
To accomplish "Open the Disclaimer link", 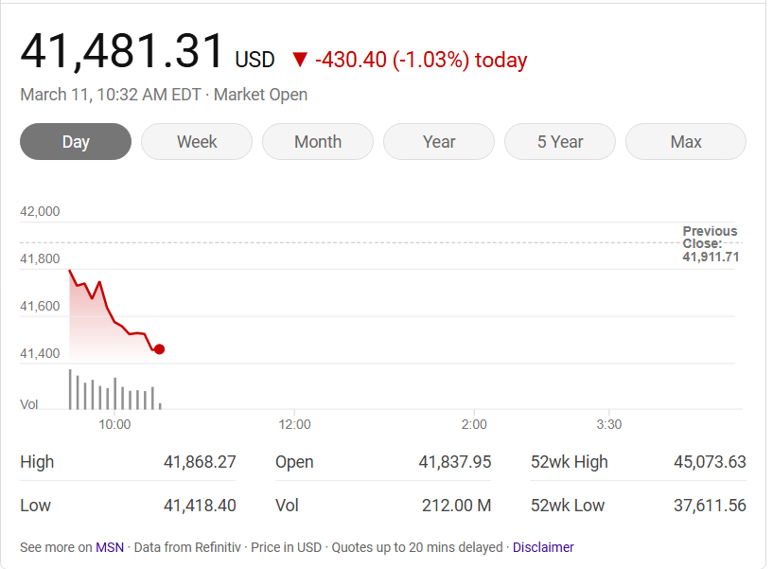I will click(543, 547).
